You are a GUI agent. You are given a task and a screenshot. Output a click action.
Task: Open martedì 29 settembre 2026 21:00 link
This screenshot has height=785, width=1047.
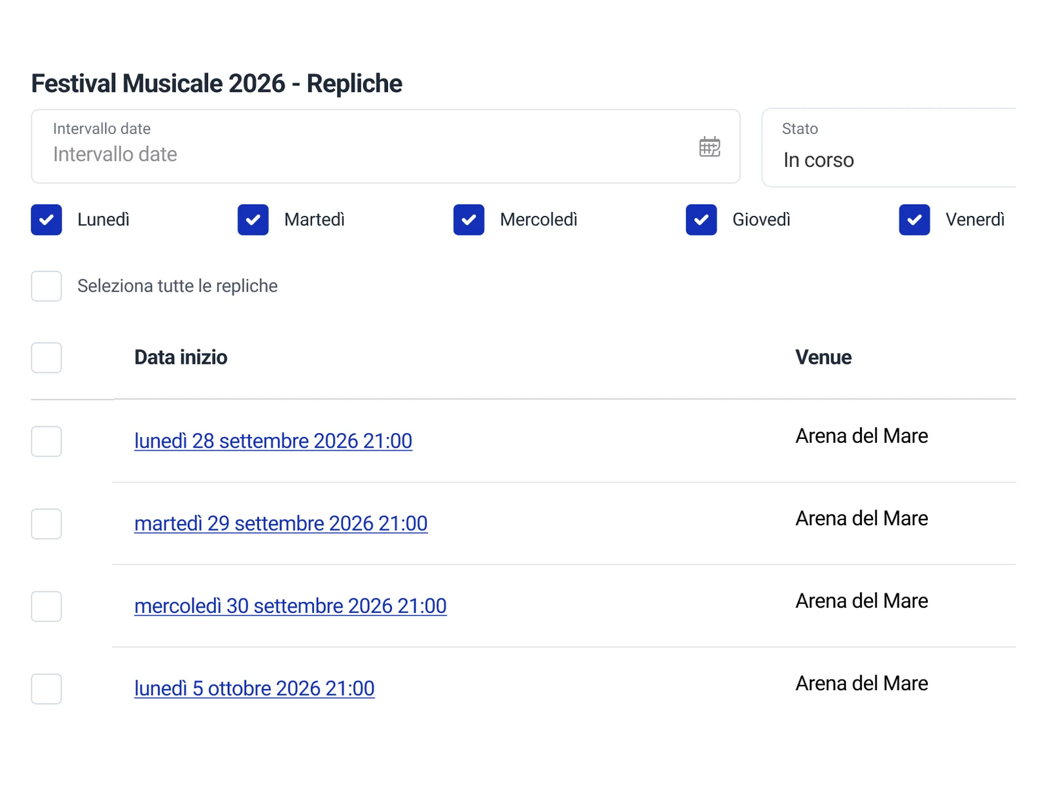(x=281, y=523)
